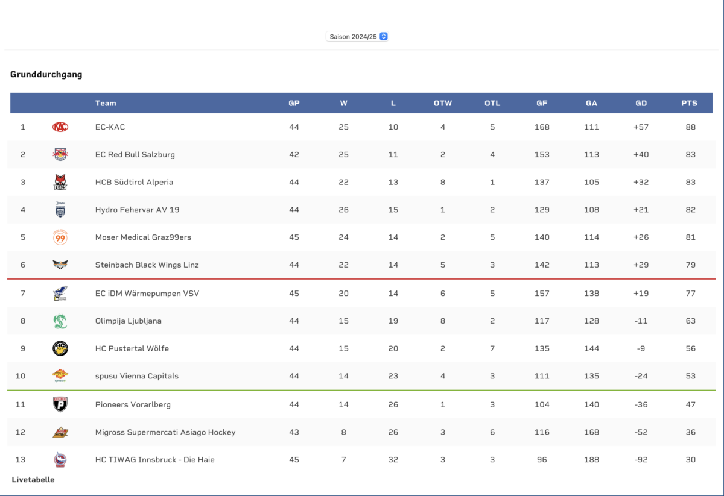Open the Steinbach Black Wings Linz team name
The image size is (724, 496).
147,265
